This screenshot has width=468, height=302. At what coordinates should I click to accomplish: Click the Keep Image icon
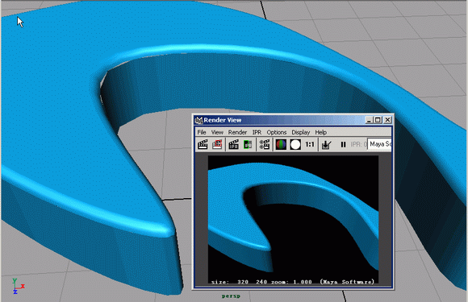click(x=326, y=144)
